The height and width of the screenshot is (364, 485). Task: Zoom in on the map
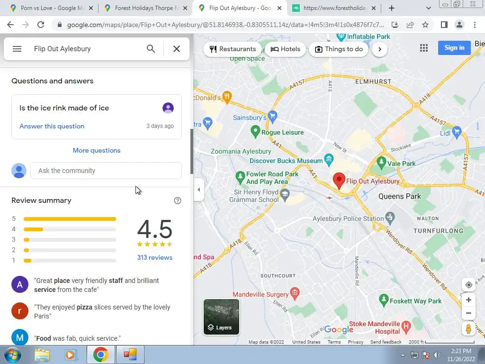click(468, 300)
